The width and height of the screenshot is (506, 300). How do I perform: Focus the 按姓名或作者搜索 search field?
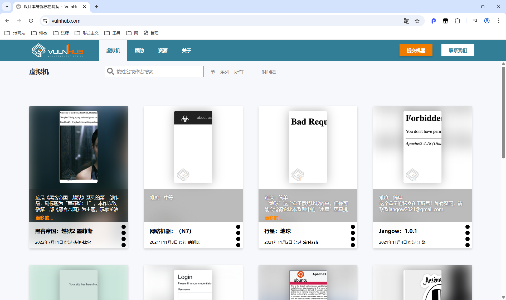(154, 72)
